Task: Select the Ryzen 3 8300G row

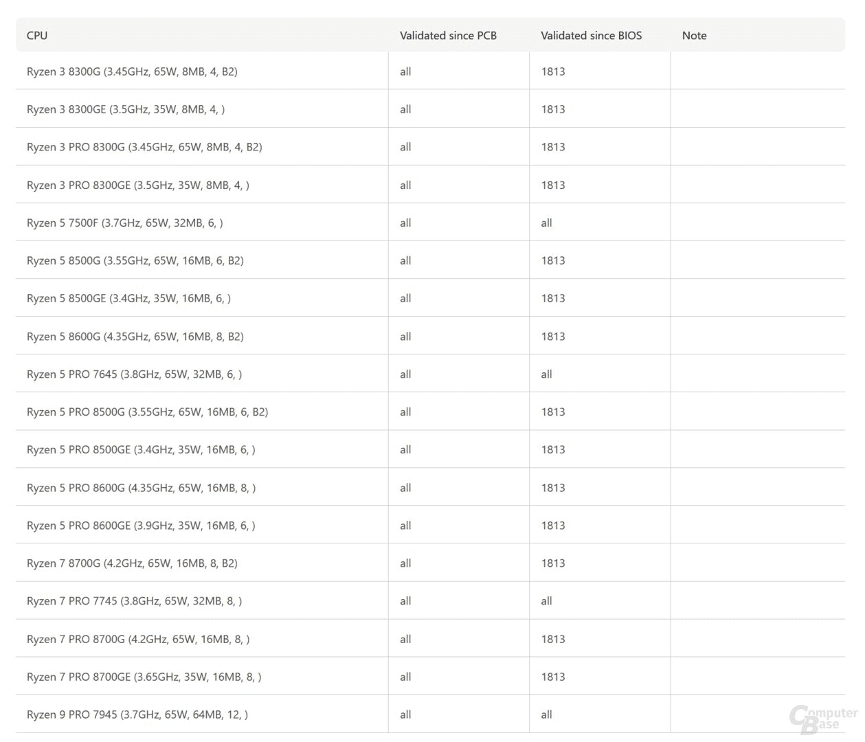Action: click(x=132, y=71)
